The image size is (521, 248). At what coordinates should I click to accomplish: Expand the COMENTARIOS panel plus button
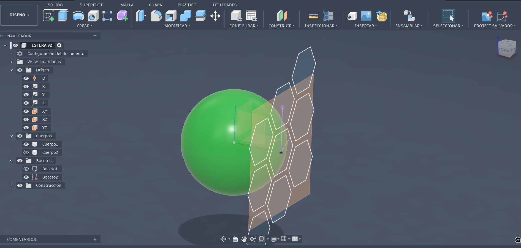tap(95, 239)
